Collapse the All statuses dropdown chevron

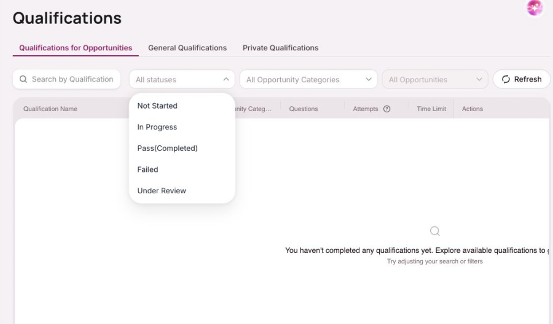[x=226, y=79]
